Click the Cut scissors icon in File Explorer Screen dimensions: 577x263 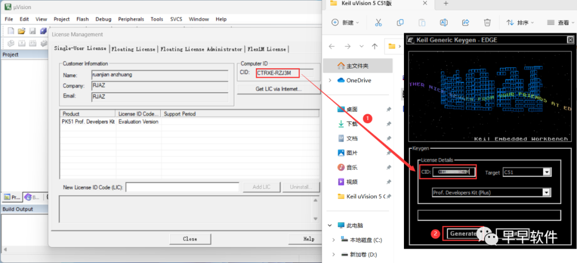pyautogui.click(x=378, y=23)
